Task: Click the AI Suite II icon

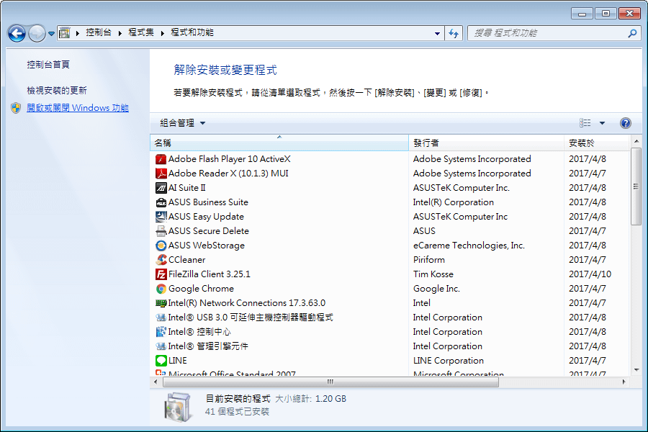Action: (x=161, y=188)
